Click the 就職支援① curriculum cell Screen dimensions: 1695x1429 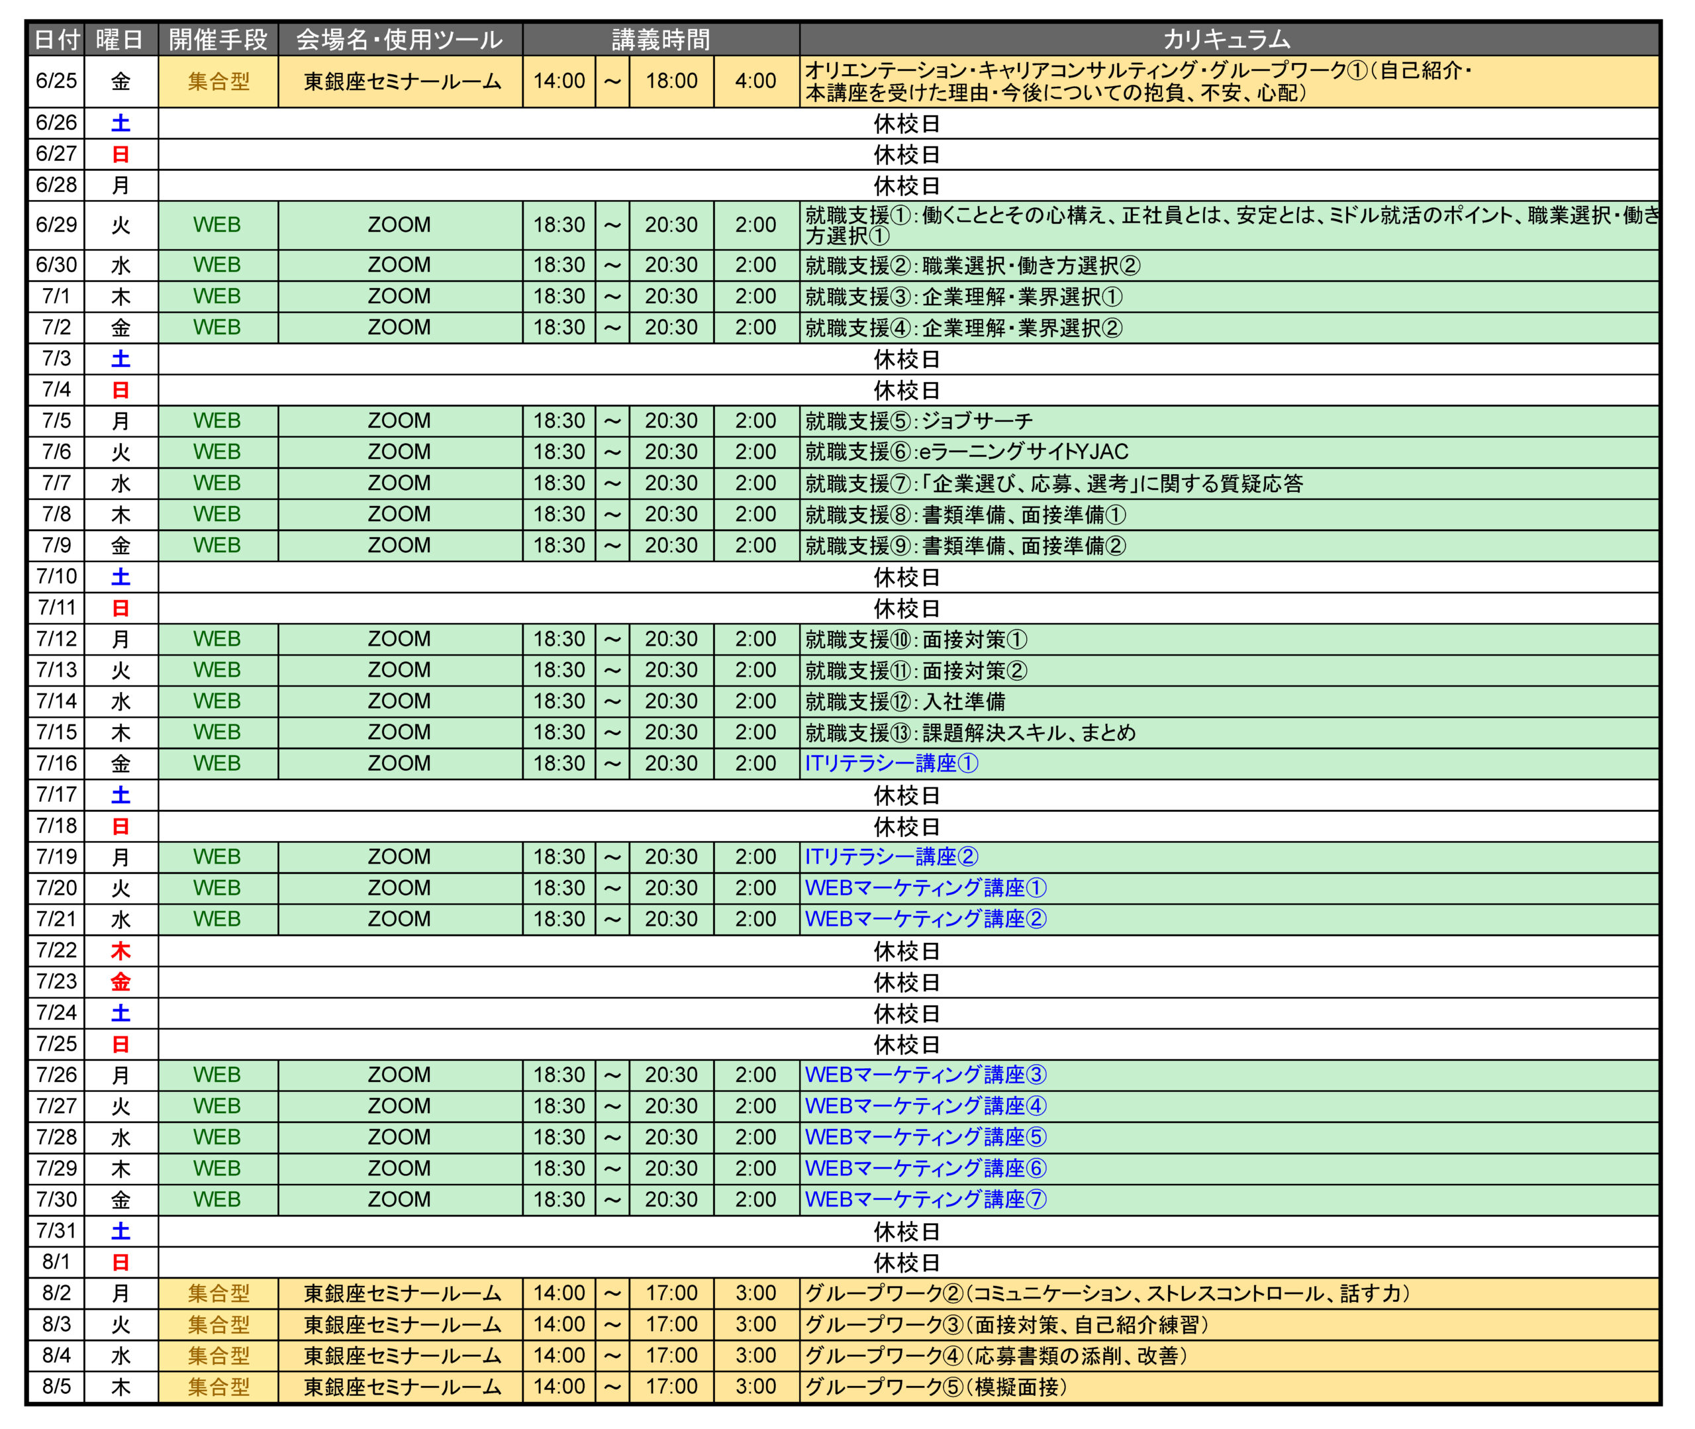tap(1230, 225)
